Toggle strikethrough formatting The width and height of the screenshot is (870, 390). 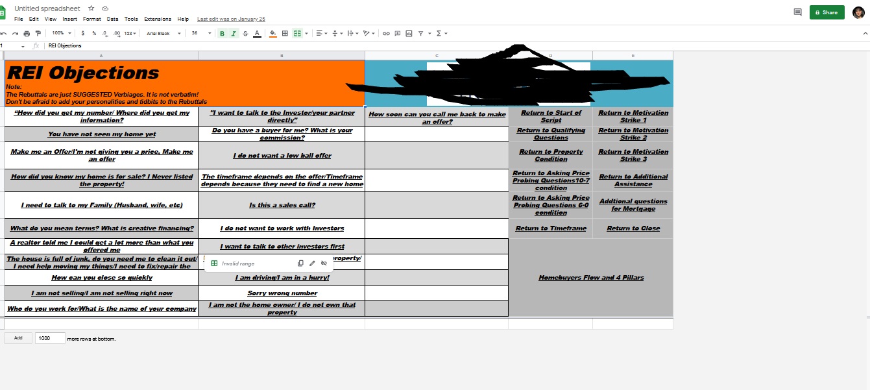click(245, 33)
